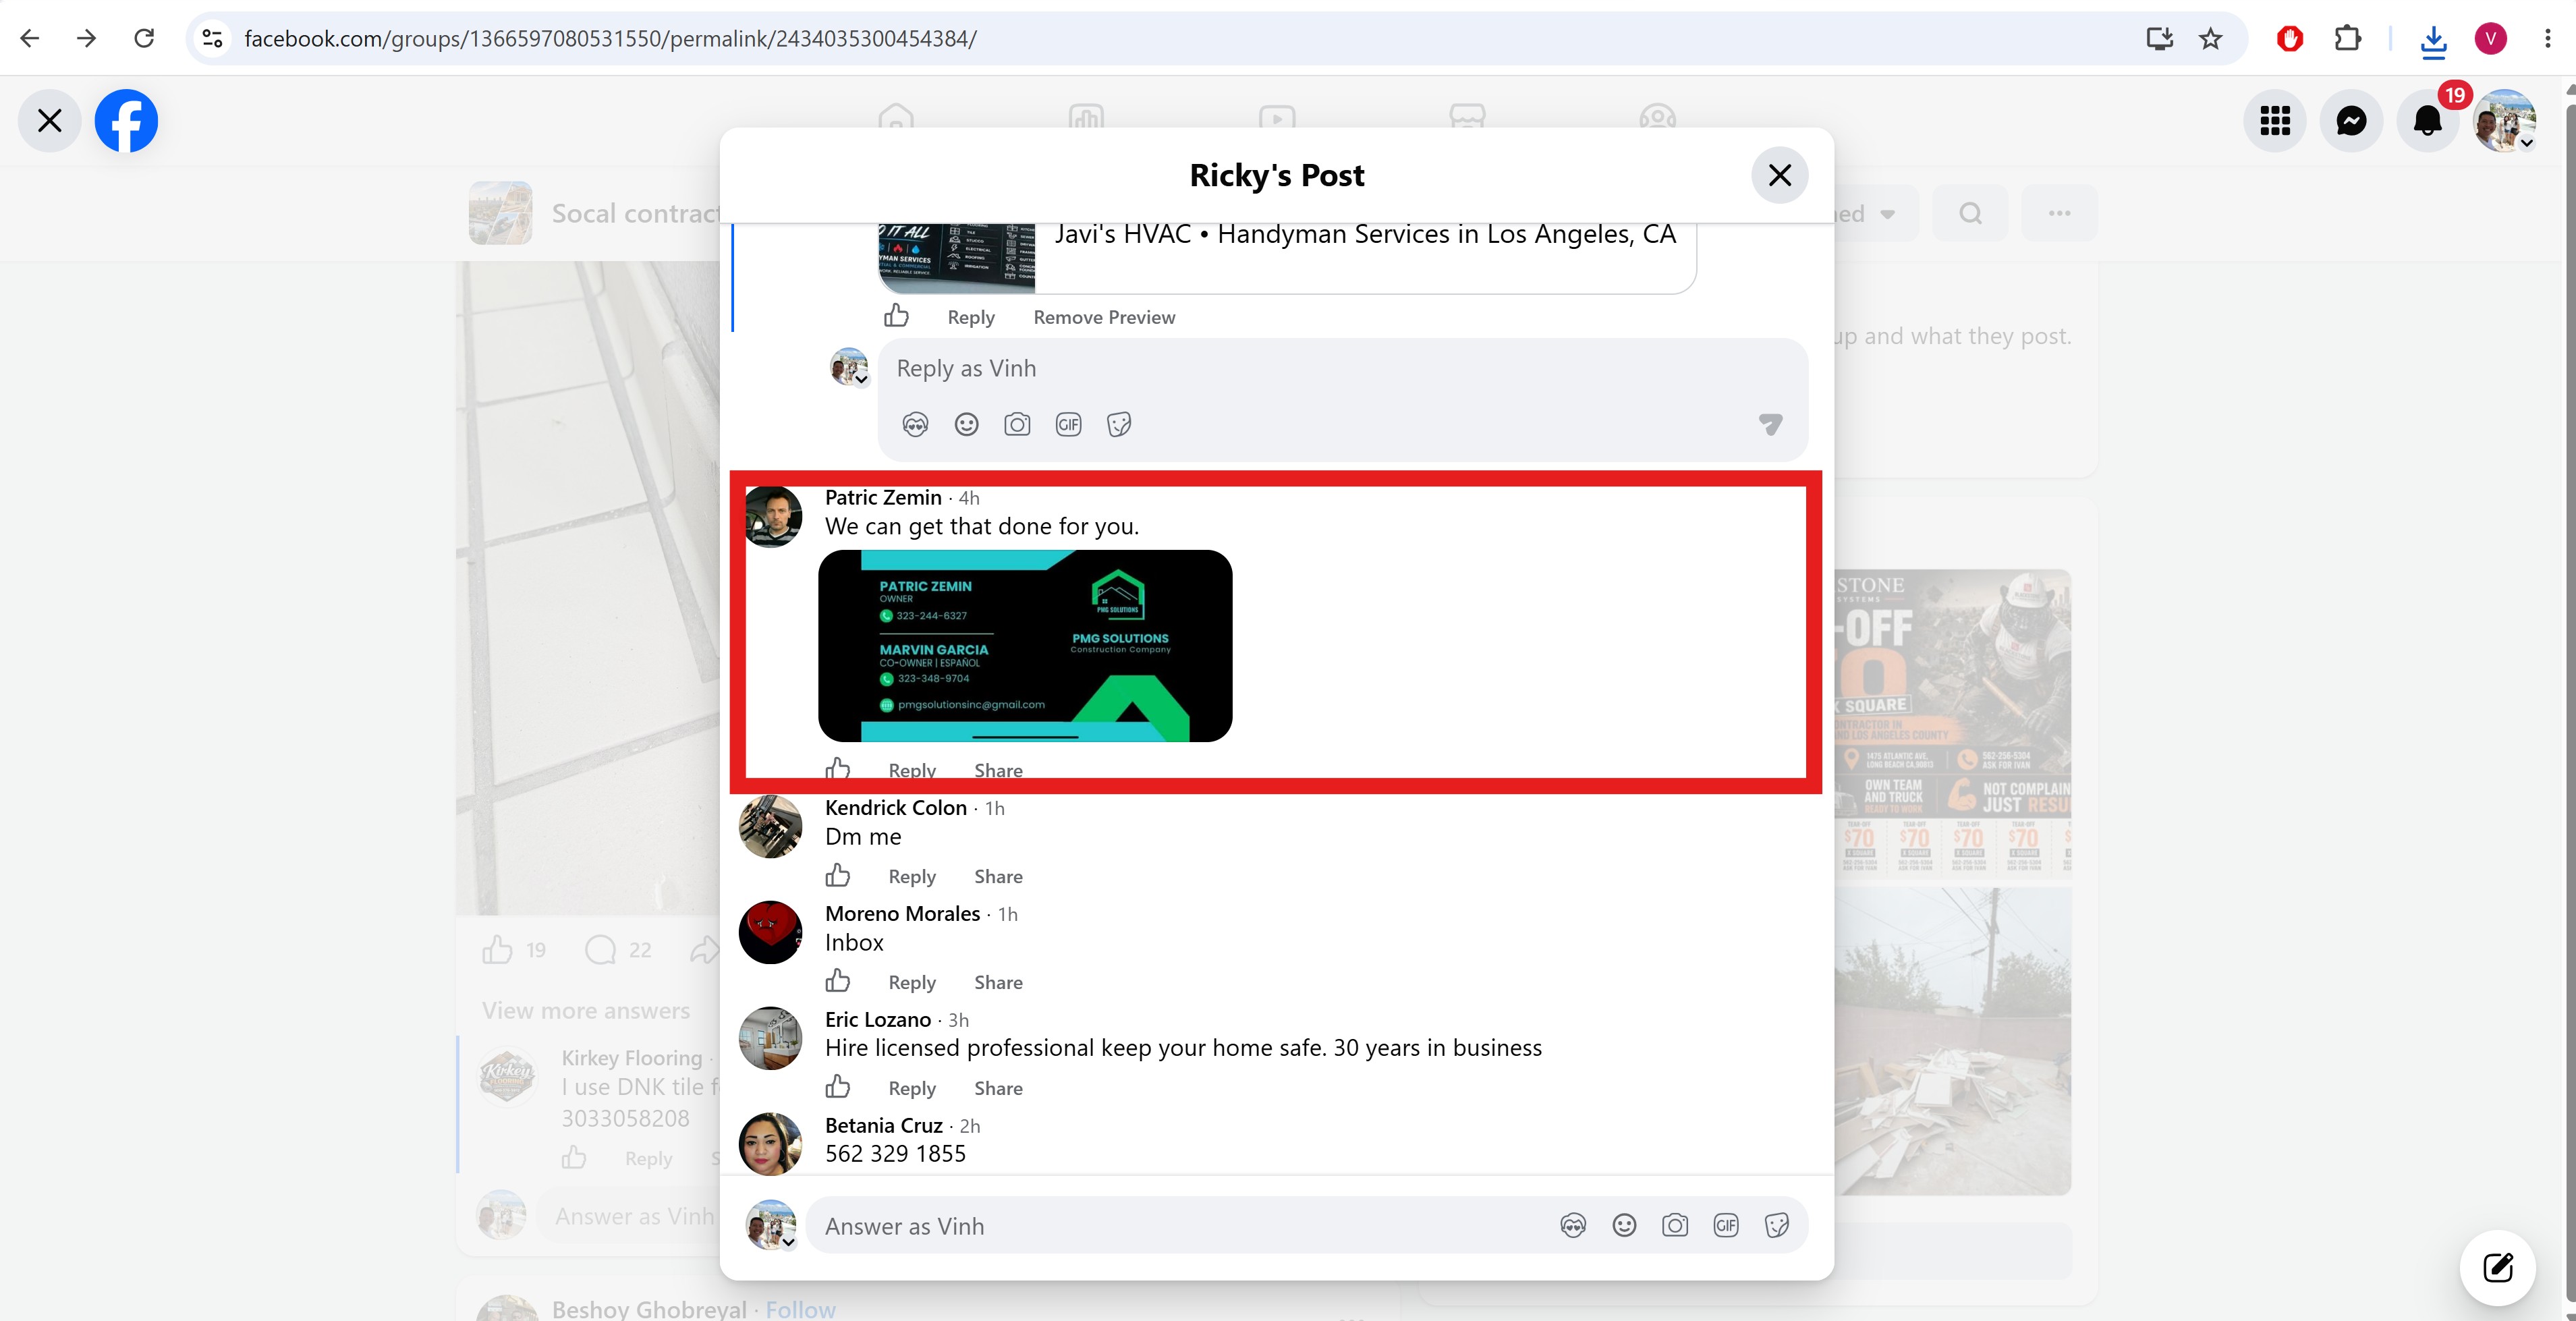
Task: Open group three-dot more options
Action: tap(2059, 213)
